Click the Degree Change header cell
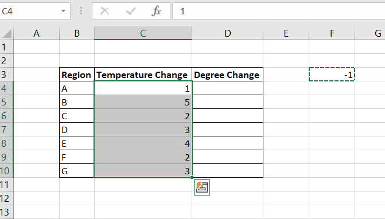 click(x=228, y=75)
